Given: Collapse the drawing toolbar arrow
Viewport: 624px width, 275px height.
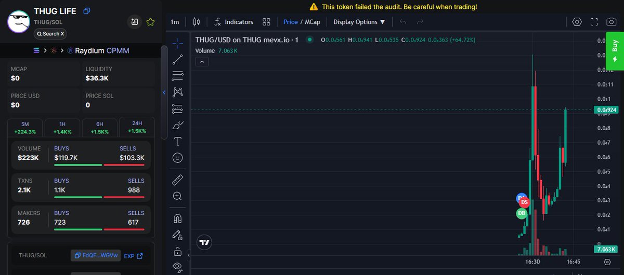Looking at the screenshot, I should [x=189, y=256].
